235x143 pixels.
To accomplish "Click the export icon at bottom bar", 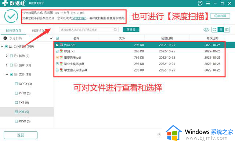I will [159, 135].
